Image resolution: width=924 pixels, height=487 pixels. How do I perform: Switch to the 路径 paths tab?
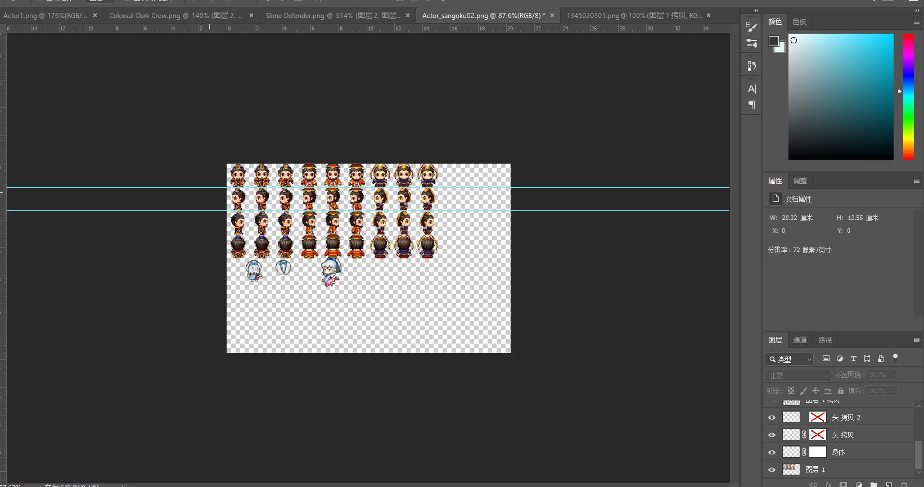coord(825,340)
